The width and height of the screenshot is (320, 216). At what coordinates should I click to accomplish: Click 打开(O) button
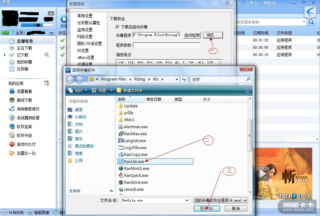(207, 208)
